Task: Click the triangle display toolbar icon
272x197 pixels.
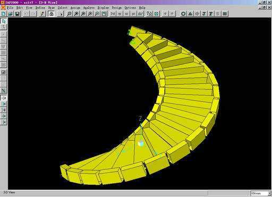Action: click(190, 14)
